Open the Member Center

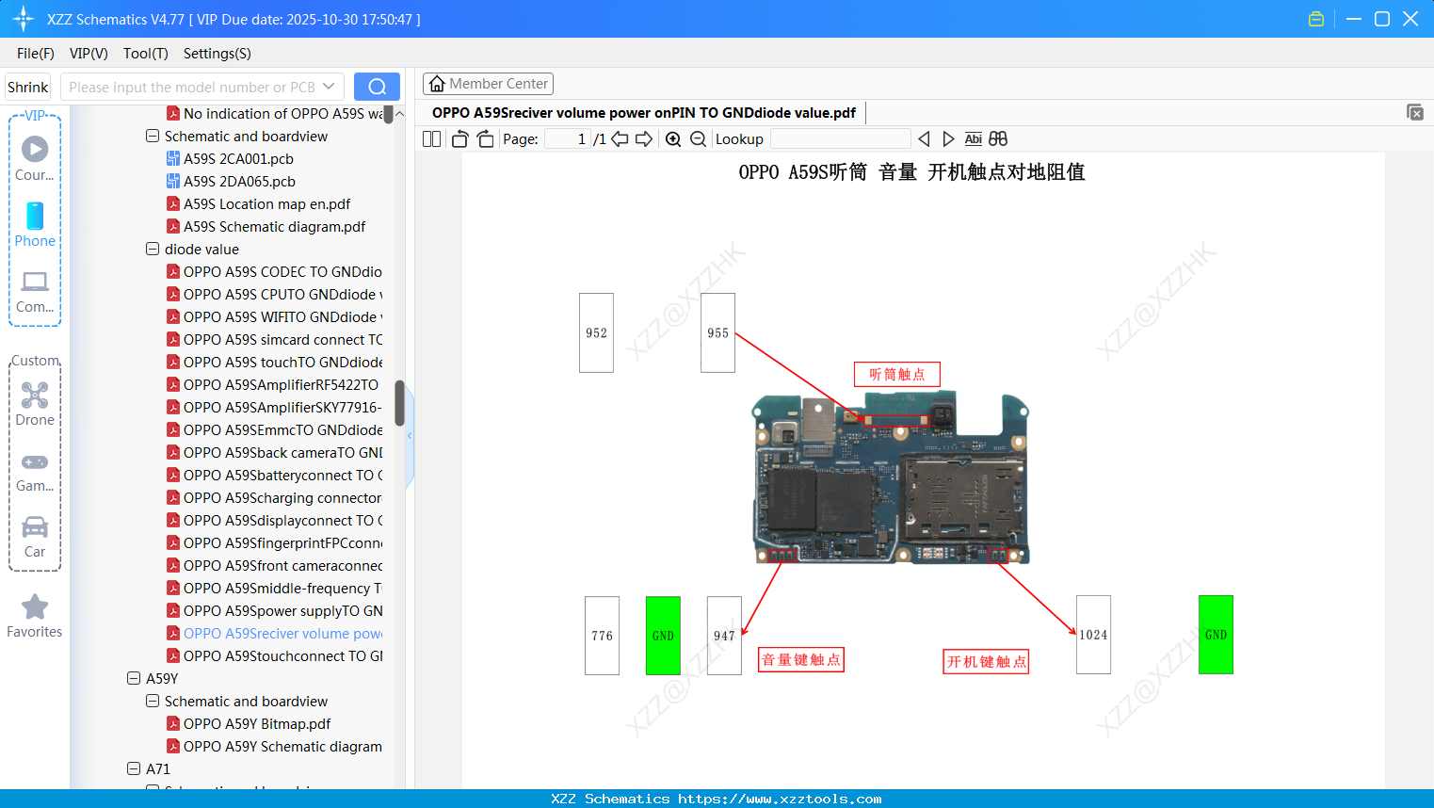[488, 83]
